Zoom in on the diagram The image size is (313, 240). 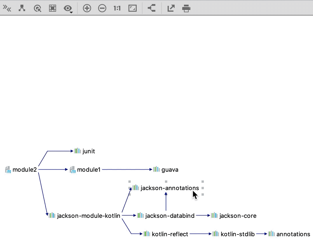[x=86, y=8]
